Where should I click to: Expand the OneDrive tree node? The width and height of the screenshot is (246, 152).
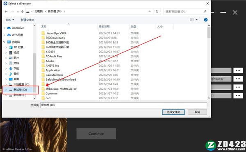4,28
